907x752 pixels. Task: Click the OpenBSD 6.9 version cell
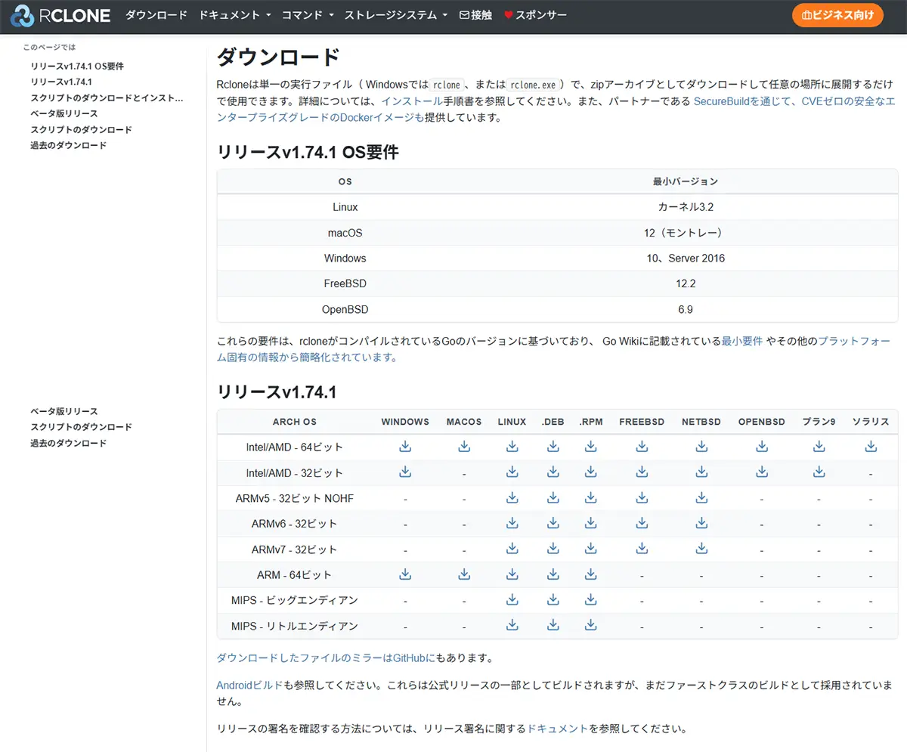click(686, 310)
